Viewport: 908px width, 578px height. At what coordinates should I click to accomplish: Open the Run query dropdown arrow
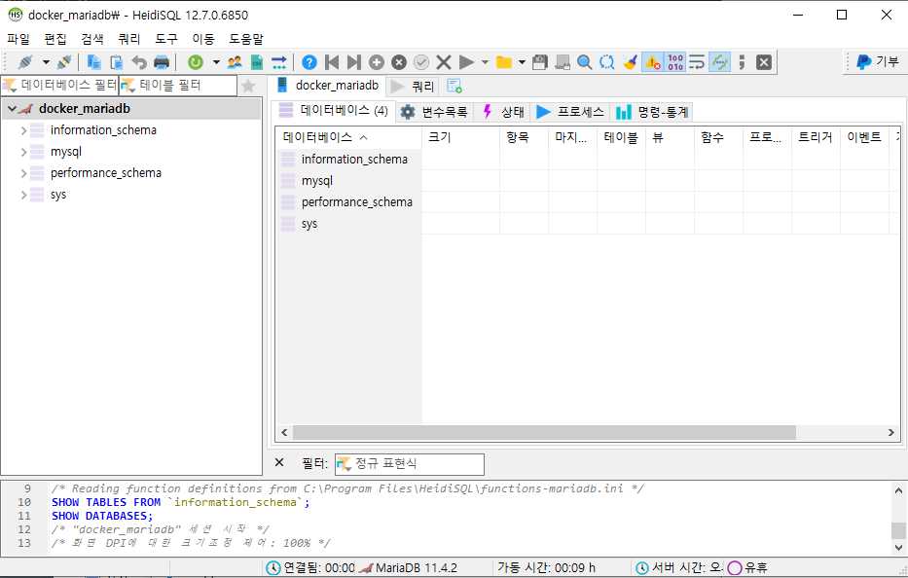tap(485, 62)
